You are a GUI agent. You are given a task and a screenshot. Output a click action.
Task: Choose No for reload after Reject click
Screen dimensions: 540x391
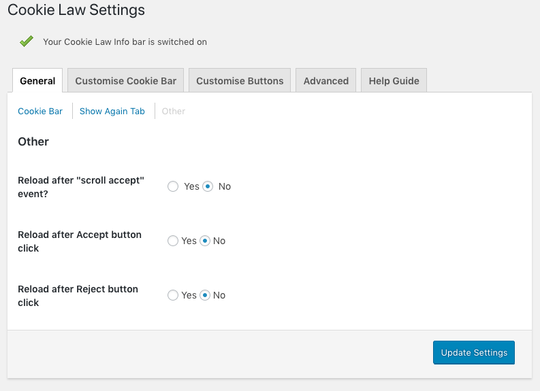click(205, 295)
